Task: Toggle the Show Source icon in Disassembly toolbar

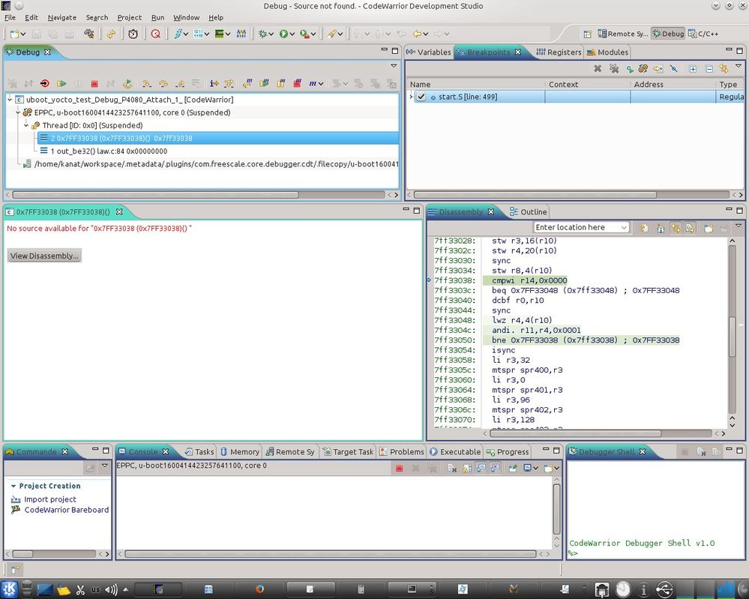Action: 690,228
